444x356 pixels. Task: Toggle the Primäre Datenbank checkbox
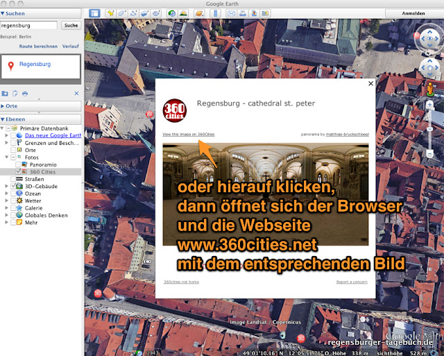pyautogui.click(x=8, y=128)
